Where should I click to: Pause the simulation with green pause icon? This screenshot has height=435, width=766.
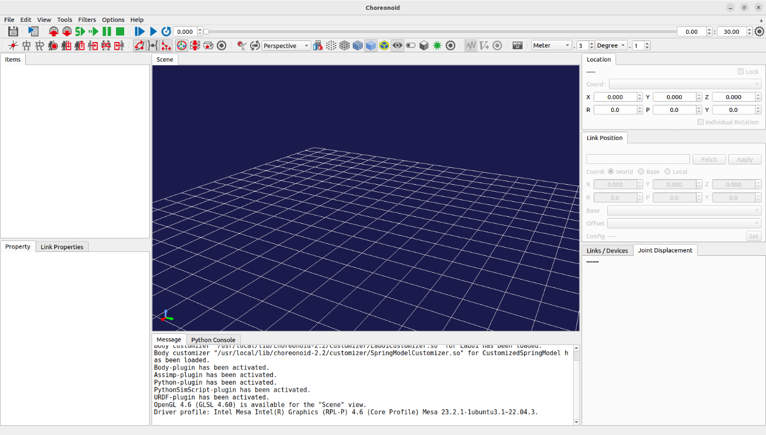click(107, 32)
